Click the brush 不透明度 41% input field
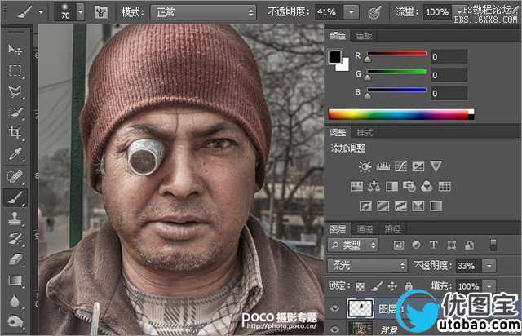Screen dimensions: 522x336 click(328, 12)
